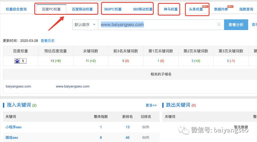The width and height of the screenshot is (257, 142).
Task: Click the 旧排名 column header
Action: 146,117
